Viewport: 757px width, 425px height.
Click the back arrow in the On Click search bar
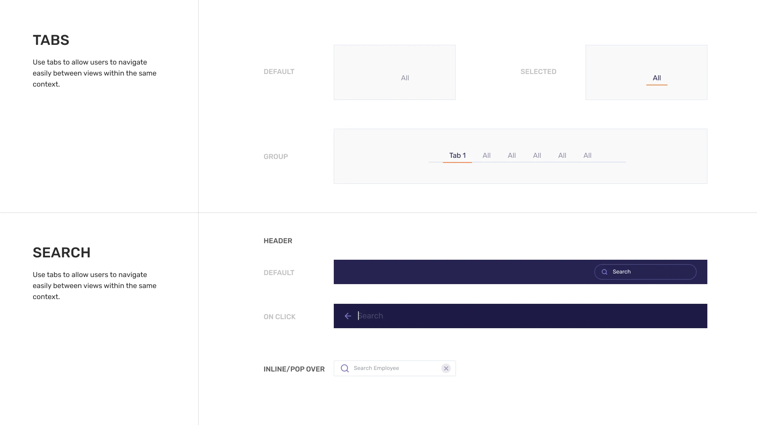tap(348, 316)
